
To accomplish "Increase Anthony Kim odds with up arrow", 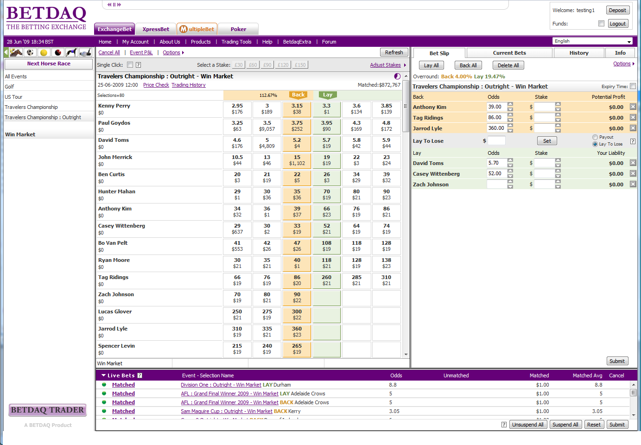I will point(510,104).
